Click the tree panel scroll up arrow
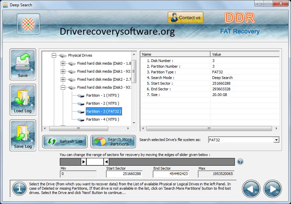The height and width of the screenshot is (204, 291). pyautogui.click(x=134, y=54)
